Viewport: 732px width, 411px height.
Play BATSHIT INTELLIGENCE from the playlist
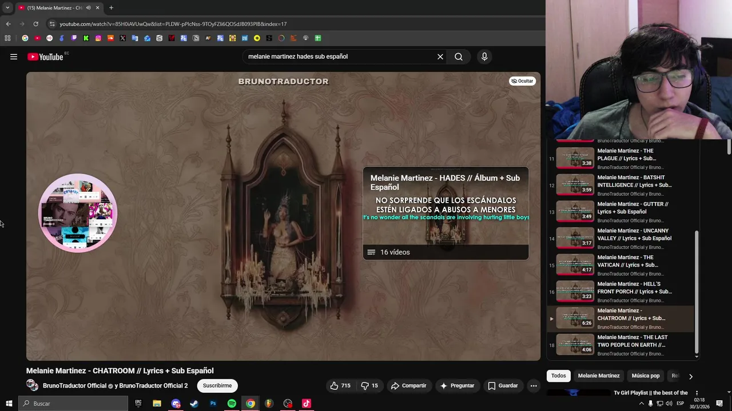point(620,185)
